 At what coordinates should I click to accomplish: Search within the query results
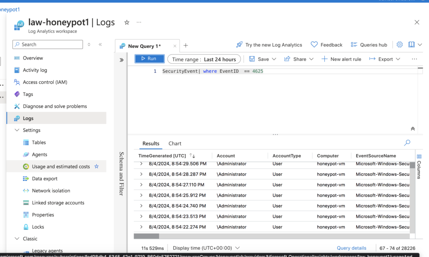(407, 142)
